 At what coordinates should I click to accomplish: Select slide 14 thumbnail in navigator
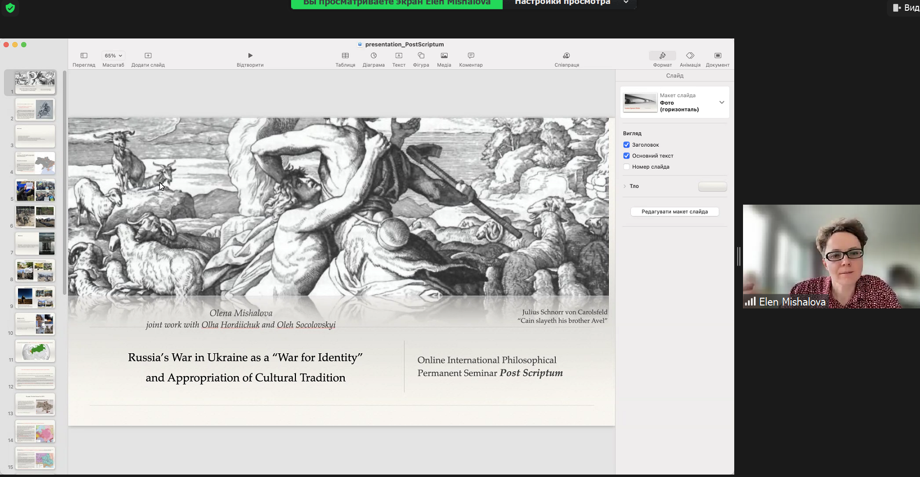[x=35, y=431]
